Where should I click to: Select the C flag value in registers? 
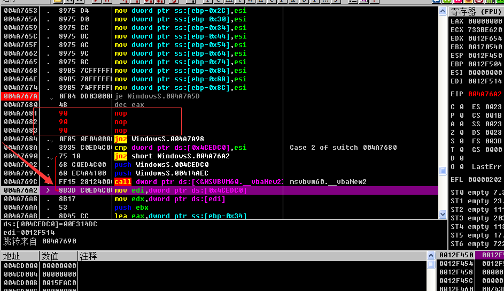(462, 107)
